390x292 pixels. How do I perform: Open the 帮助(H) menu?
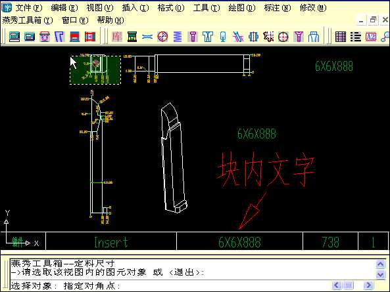110,20
